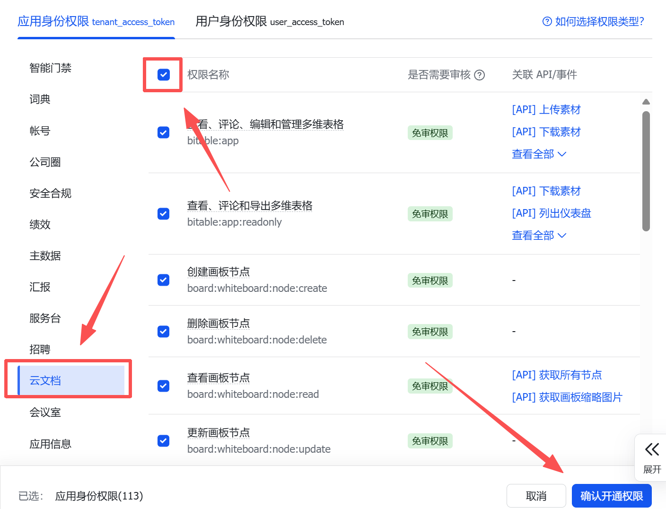Click 免审权限 tag in bitable:app row

[430, 133]
